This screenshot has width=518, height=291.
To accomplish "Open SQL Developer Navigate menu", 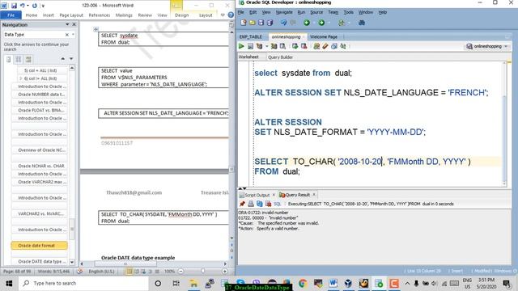I will [284, 12].
